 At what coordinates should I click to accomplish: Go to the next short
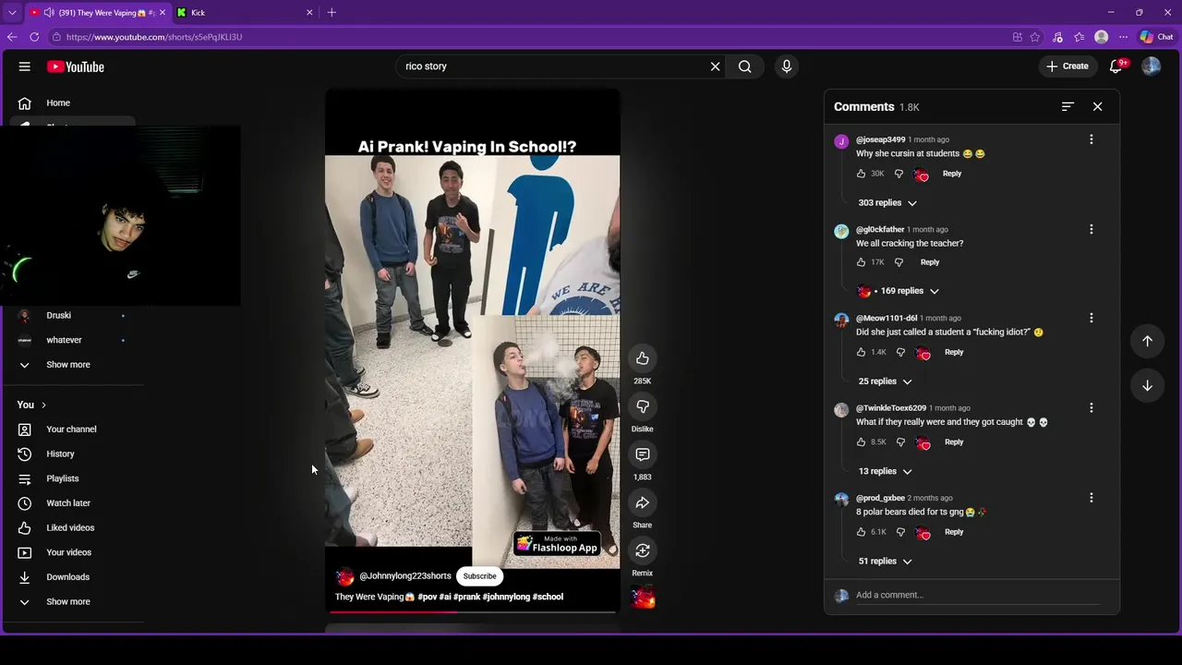pos(1147,385)
